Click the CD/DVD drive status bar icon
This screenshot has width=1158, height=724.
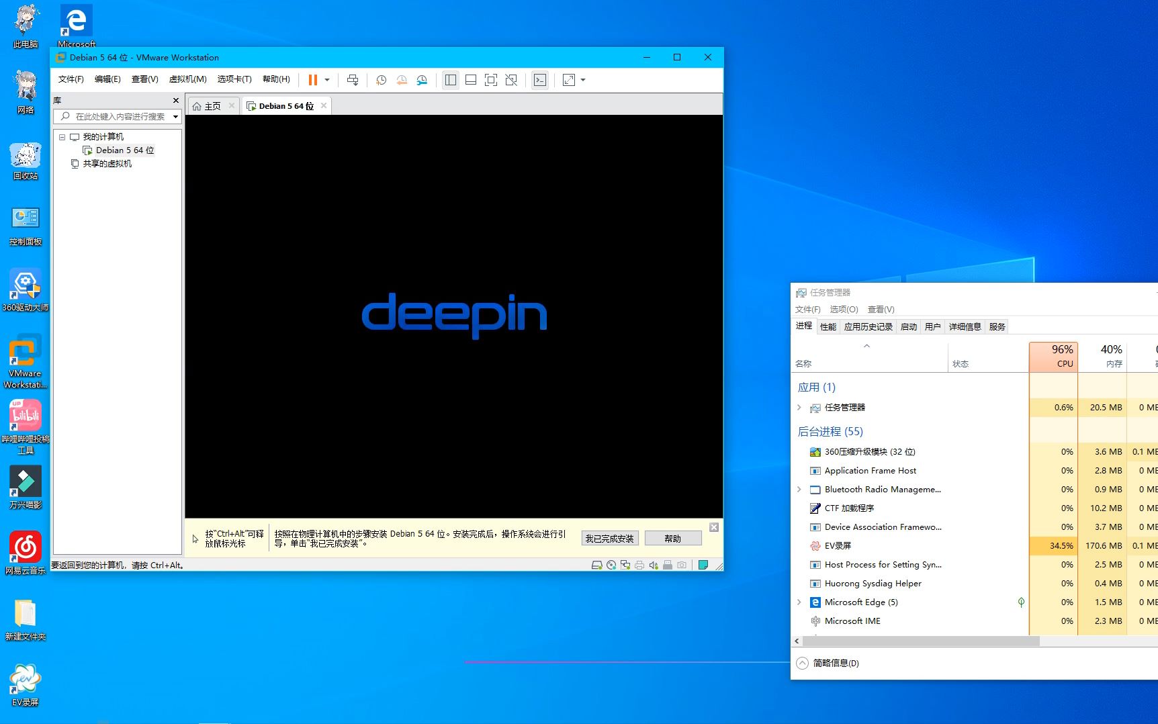tap(611, 565)
